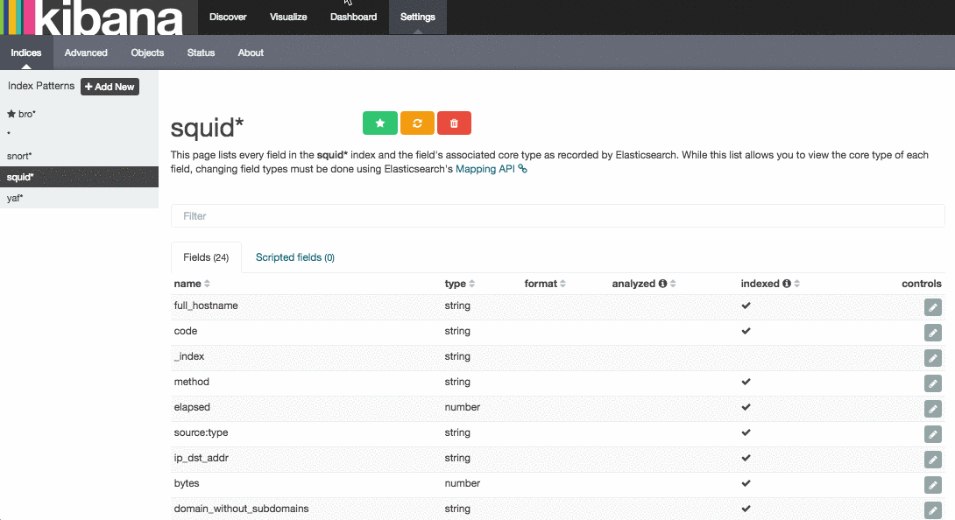Set squid* as default index with star button
Screen dimensions: 955x520
pos(380,123)
